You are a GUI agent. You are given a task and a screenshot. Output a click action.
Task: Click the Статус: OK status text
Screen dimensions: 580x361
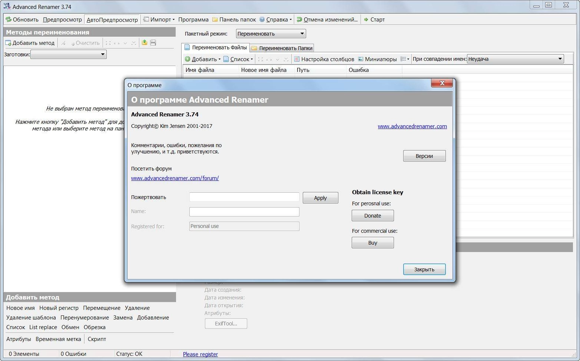(x=129, y=354)
